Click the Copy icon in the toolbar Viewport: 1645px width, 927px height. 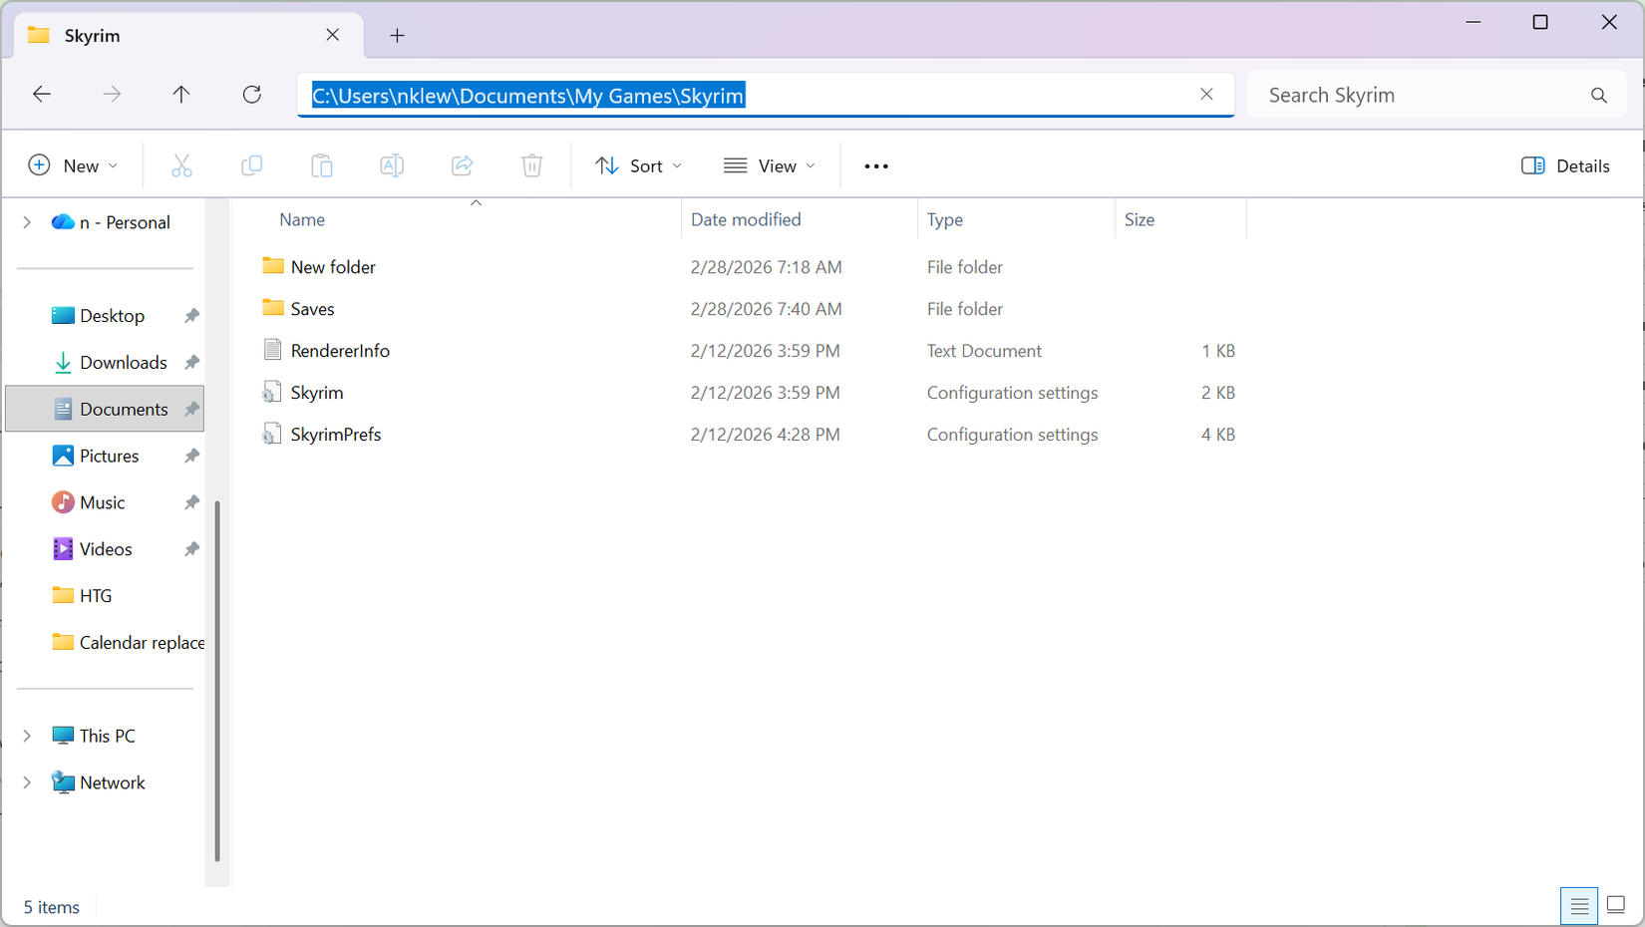251,165
